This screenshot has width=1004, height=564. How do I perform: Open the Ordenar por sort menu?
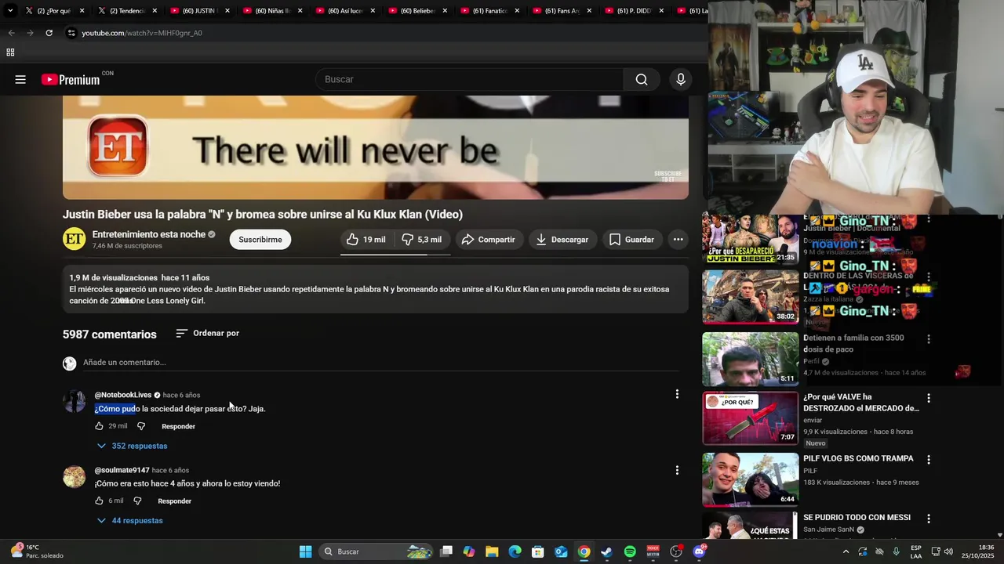pos(207,333)
